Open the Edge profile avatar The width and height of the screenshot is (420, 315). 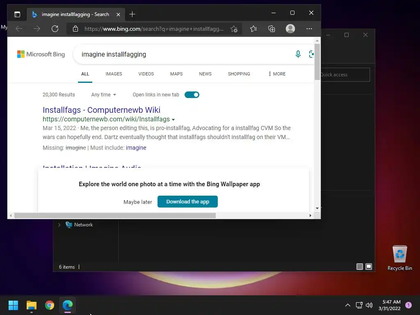click(x=290, y=29)
